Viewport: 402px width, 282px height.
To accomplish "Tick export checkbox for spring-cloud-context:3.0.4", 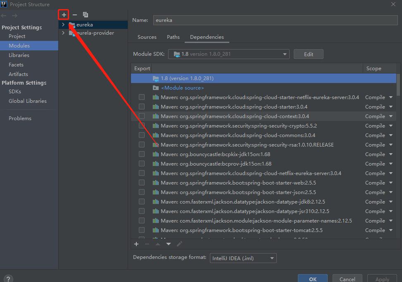I will coord(142,116).
